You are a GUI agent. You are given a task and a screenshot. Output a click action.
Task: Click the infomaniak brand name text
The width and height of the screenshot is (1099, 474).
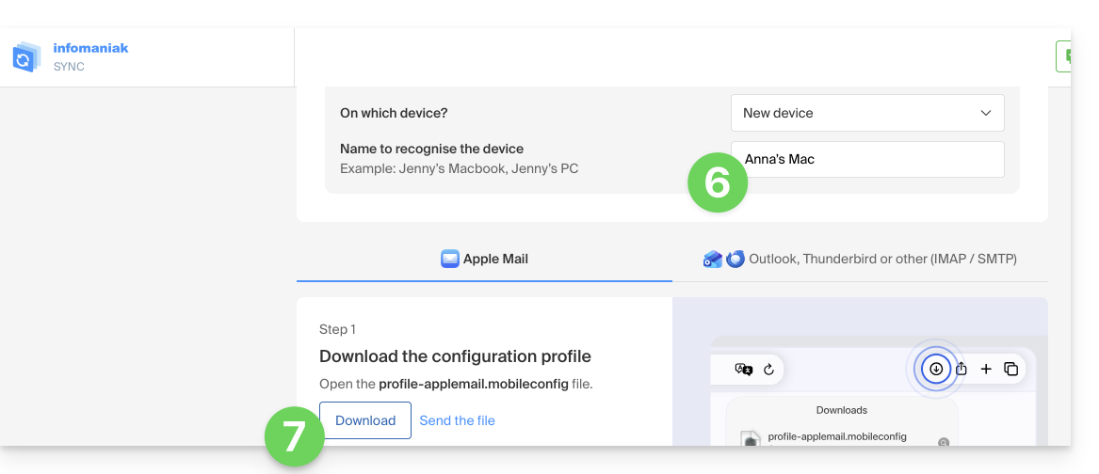pyautogui.click(x=90, y=48)
